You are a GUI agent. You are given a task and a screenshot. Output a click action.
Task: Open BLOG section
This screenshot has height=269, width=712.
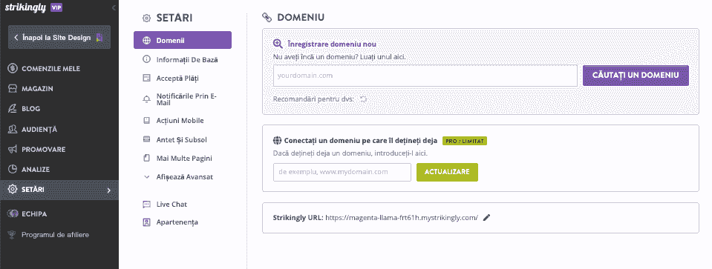pyautogui.click(x=31, y=109)
